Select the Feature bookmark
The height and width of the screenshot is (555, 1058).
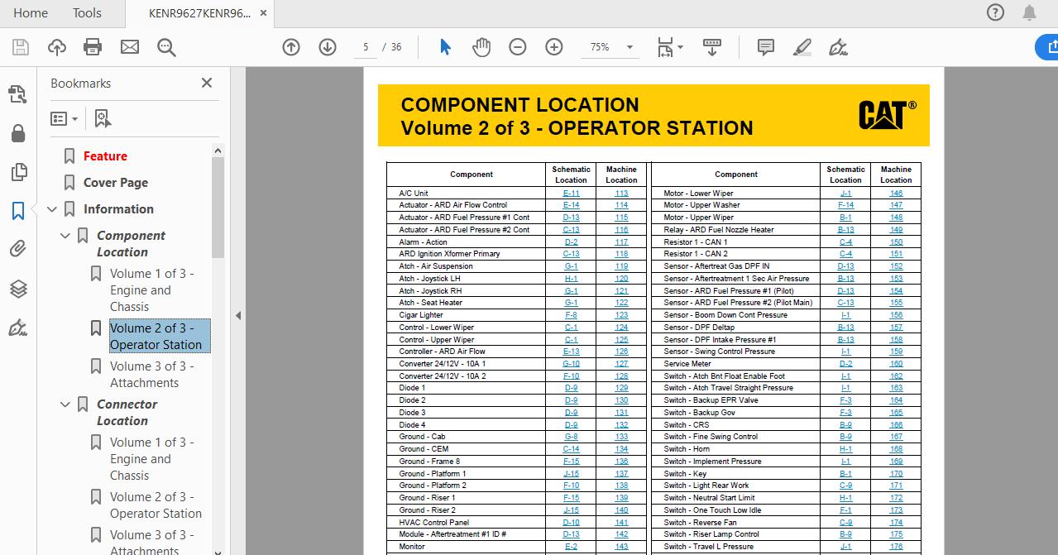pyautogui.click(x=105, y=156)
